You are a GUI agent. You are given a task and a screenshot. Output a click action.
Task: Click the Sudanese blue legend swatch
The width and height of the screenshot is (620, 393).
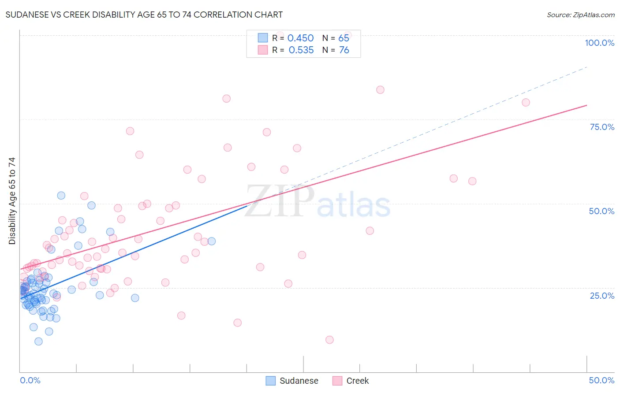coord(271,381)
